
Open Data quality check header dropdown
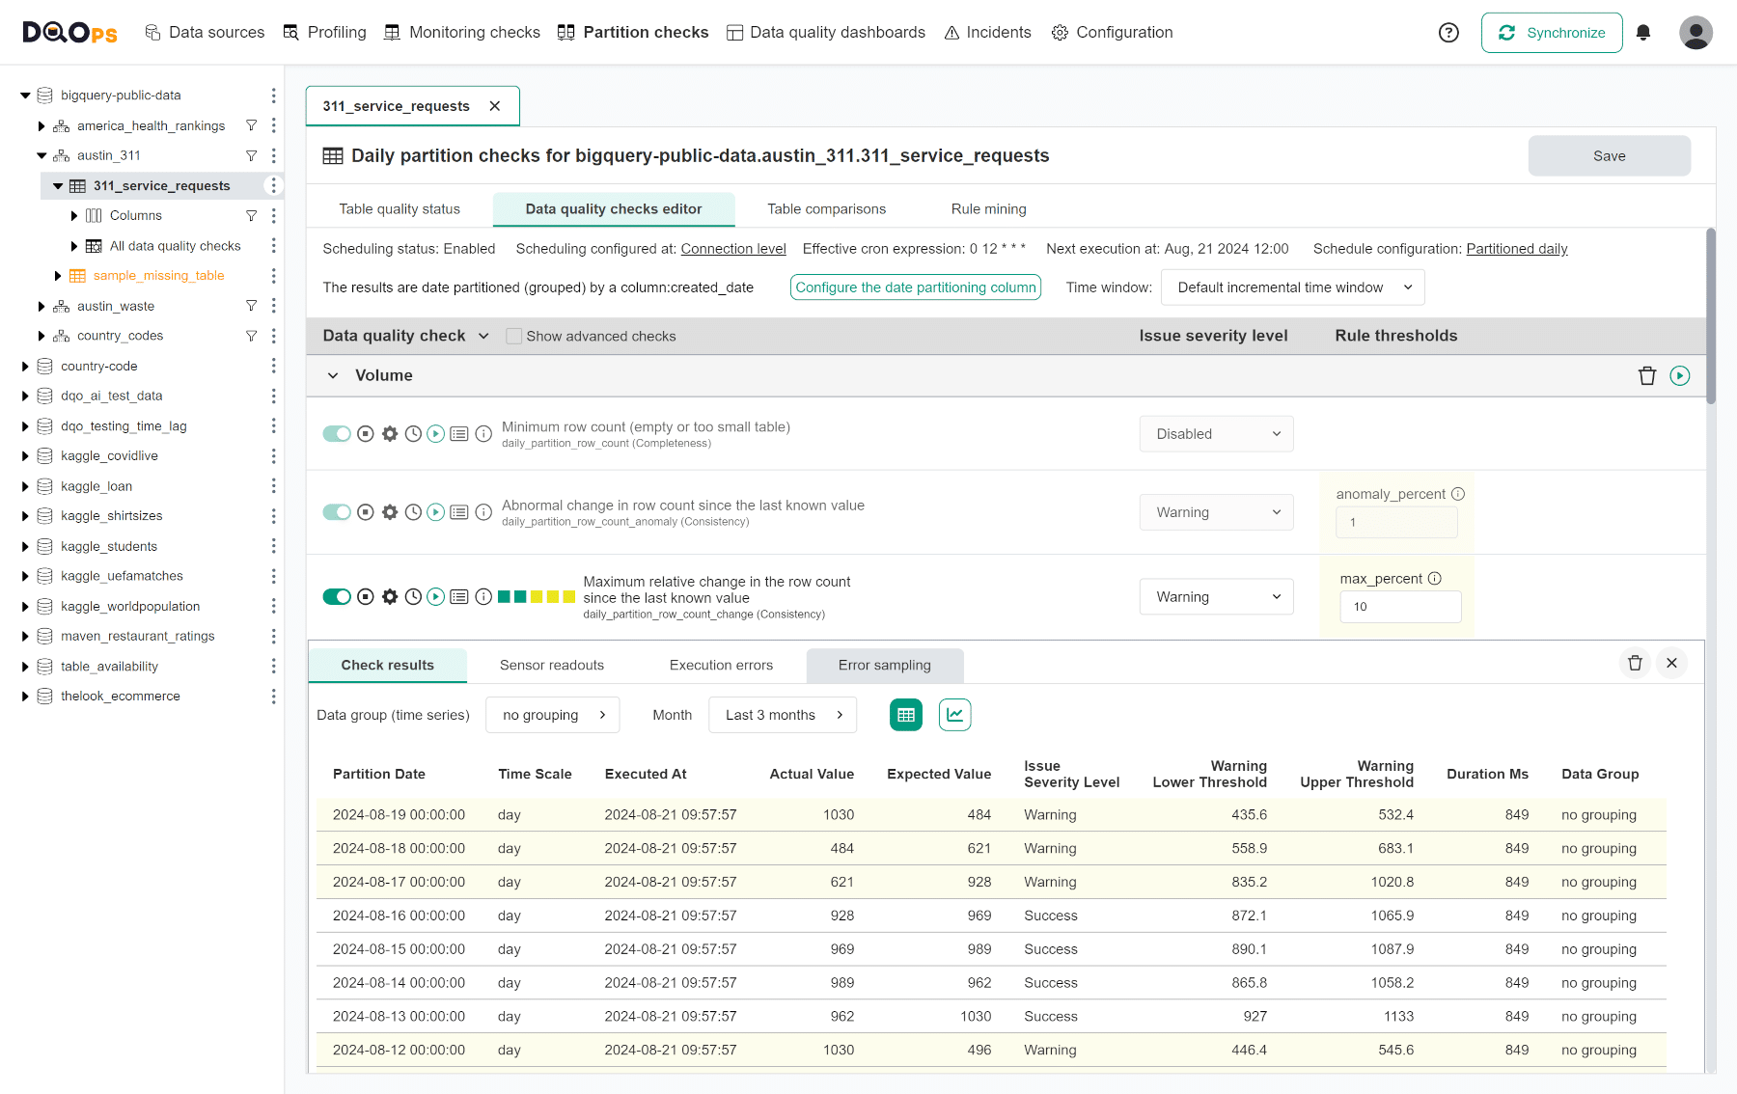point(483,336)
